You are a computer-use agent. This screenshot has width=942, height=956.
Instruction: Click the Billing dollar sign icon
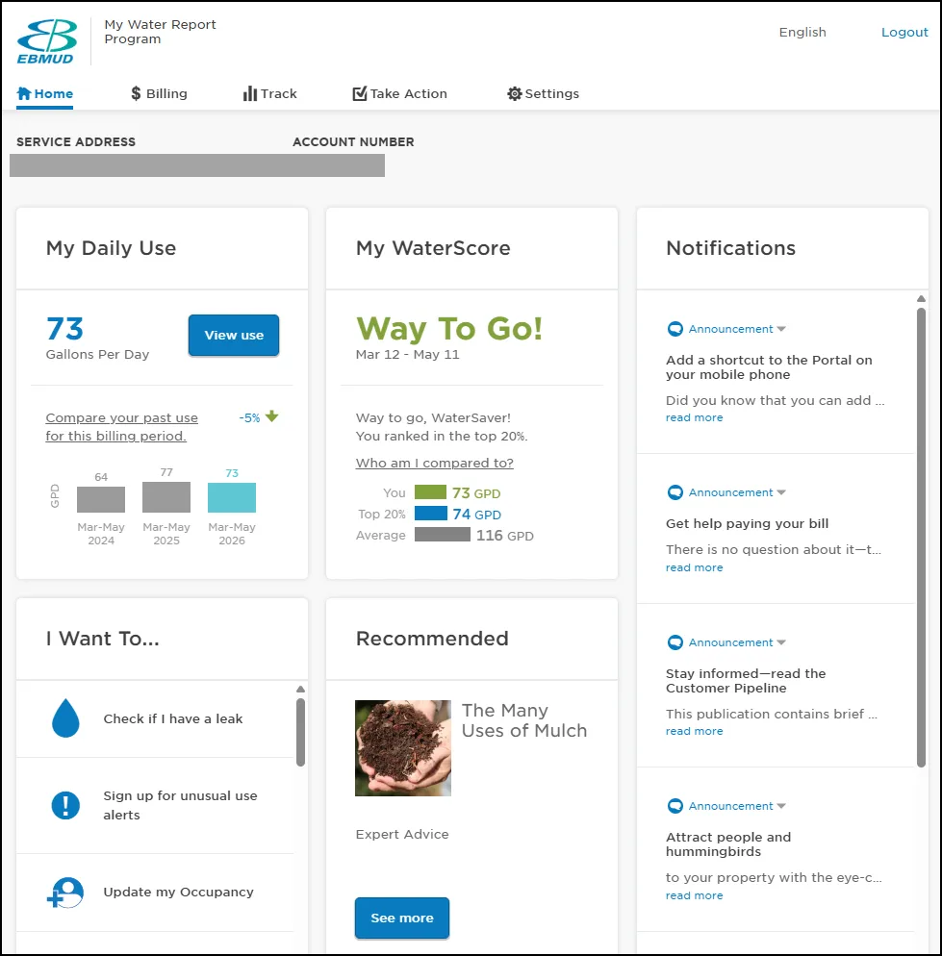[x=136, y=93]
